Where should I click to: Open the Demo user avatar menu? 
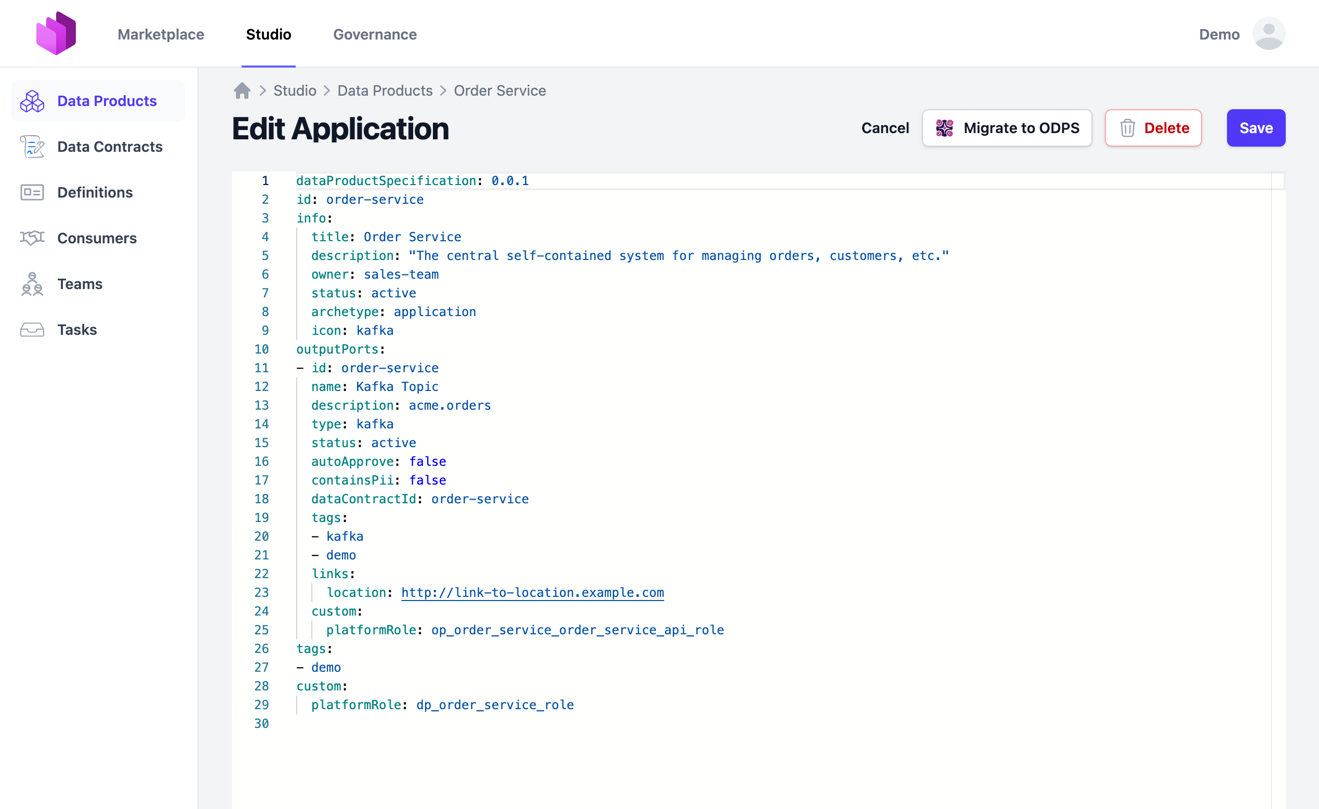click(x=1268, y=34)
